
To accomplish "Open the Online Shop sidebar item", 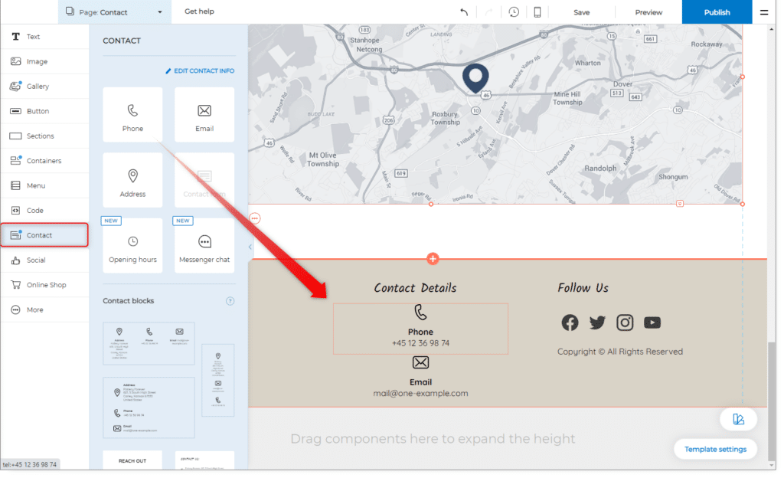I will [x=44, y=285].
